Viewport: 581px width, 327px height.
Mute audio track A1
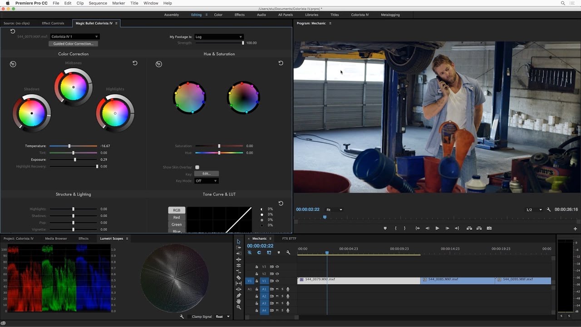[277, 289]
